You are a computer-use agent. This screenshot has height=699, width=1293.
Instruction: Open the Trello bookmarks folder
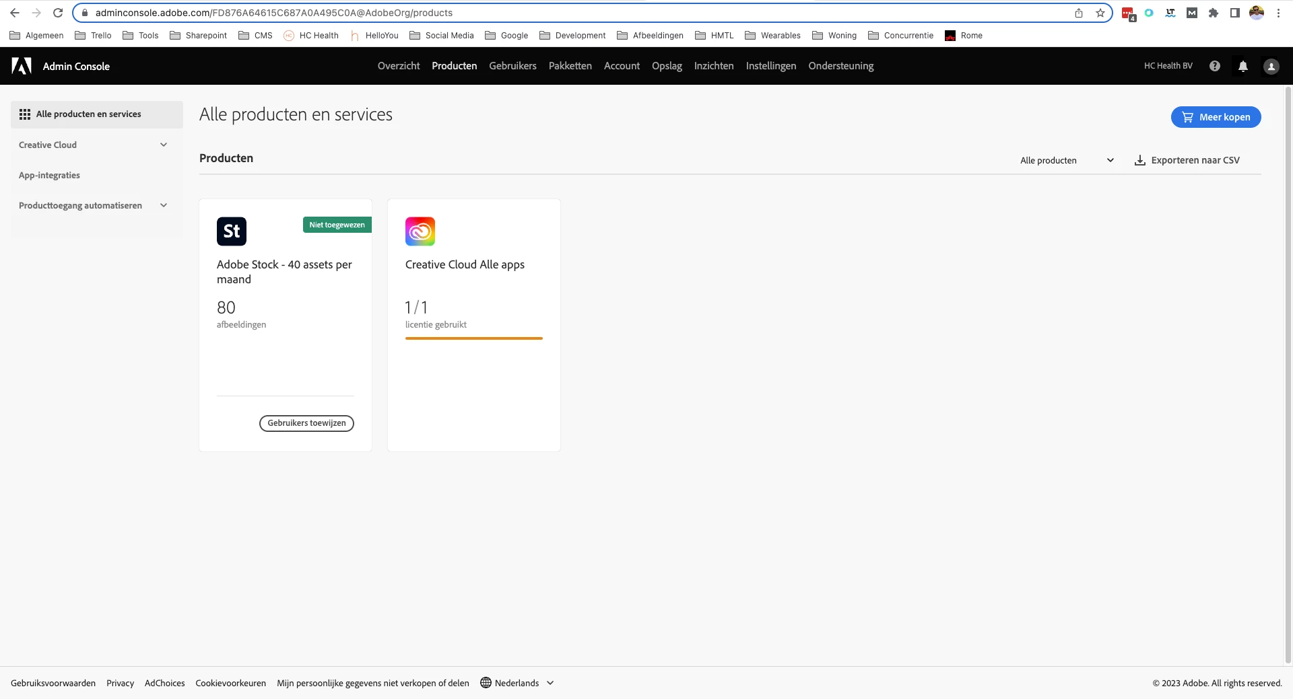(x=93, y=36)
